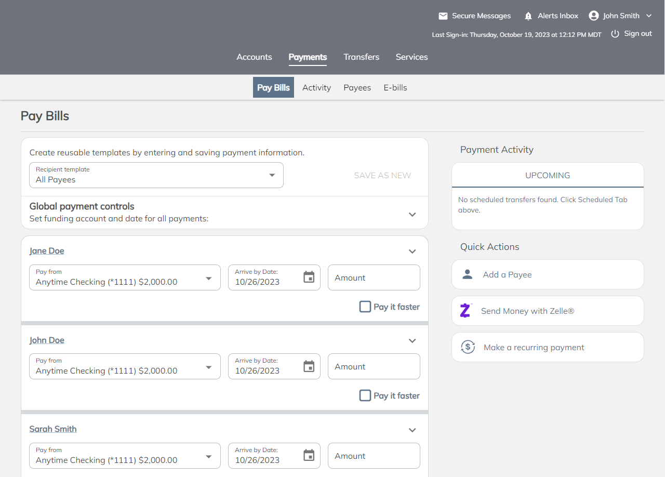Image resolution: width=665 pixels, height=477 pixels.
Task: Switch to the Transfers menu
Action: click(x=361, y=57)
